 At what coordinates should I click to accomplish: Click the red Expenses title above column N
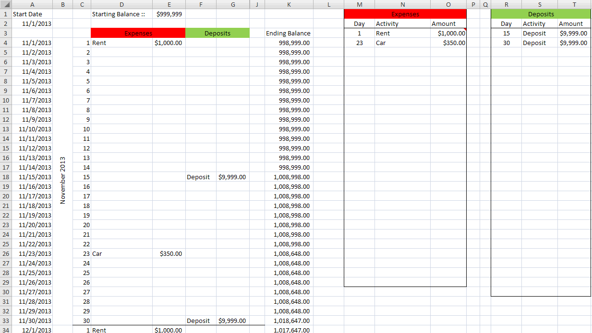(x=405, y=14)
